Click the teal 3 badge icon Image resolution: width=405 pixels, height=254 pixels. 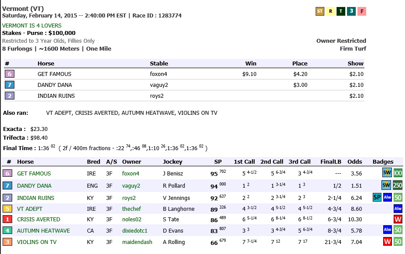click(351, 11)
